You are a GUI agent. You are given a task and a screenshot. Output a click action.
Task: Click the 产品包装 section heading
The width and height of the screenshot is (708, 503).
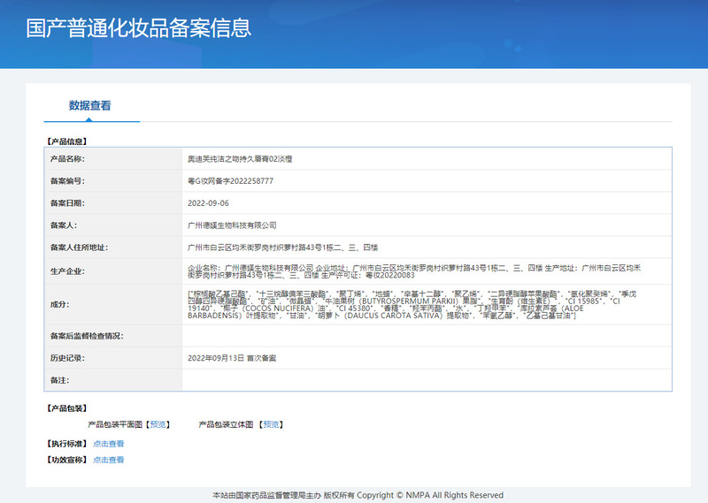click(66, 408)
